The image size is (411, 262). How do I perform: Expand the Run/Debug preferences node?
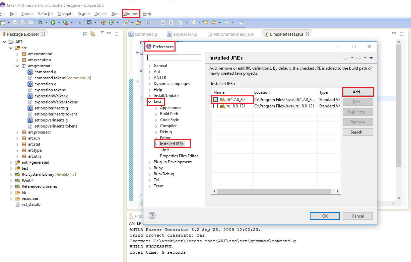(150, 174)
